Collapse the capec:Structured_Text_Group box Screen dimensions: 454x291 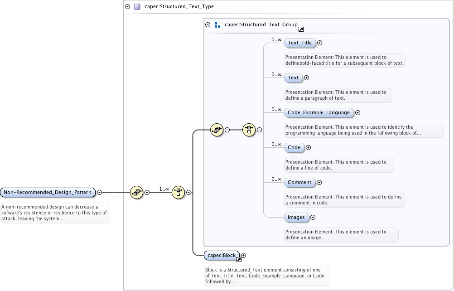pos(208,25)
